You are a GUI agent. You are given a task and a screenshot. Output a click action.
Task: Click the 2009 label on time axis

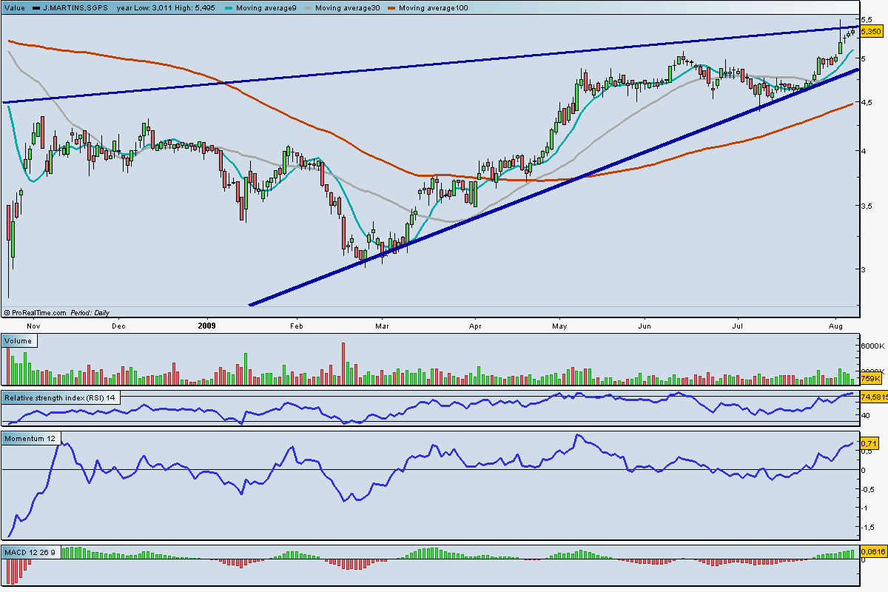coord(207,325)
